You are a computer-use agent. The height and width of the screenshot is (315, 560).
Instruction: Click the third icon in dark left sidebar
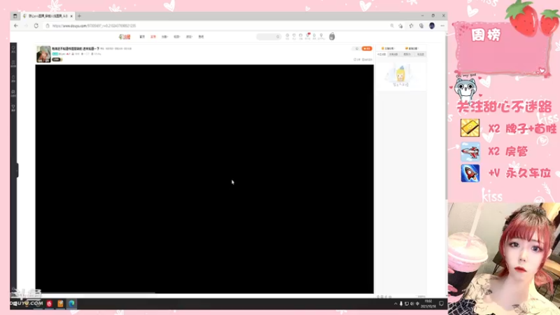pyautogui.click(x=13, y=78)
